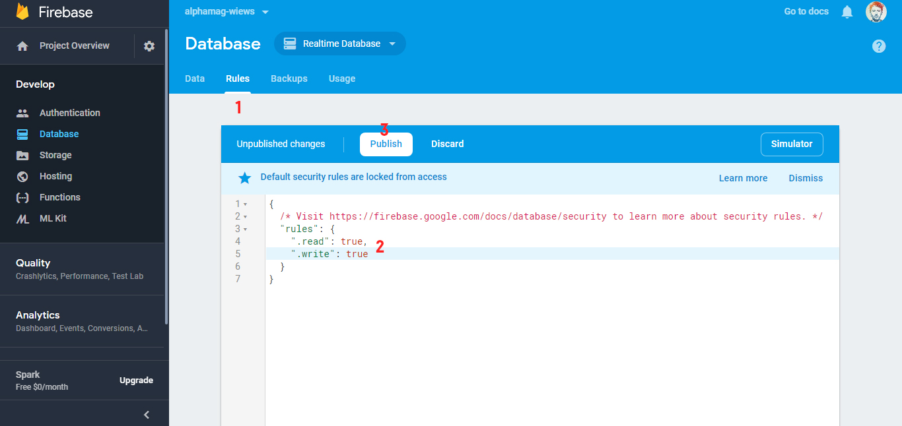Open the user account avatar
The height and width of the screenshot is (426, 902).
pos(876,12)
